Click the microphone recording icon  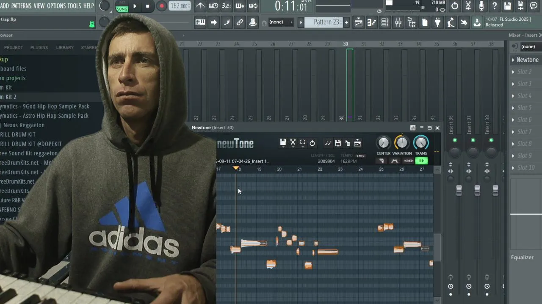click(481, 6)
